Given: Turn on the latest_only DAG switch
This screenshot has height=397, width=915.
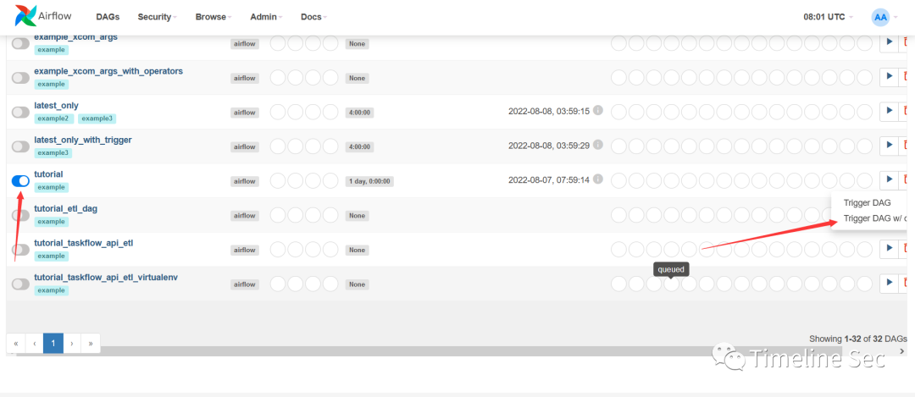Looking at the screenshot, I should tap(20, 112).
